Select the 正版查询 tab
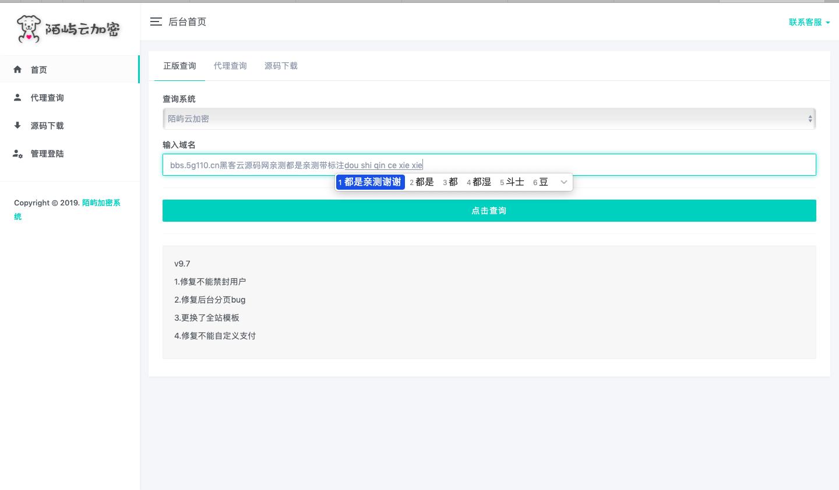 [x=179, y=66]
